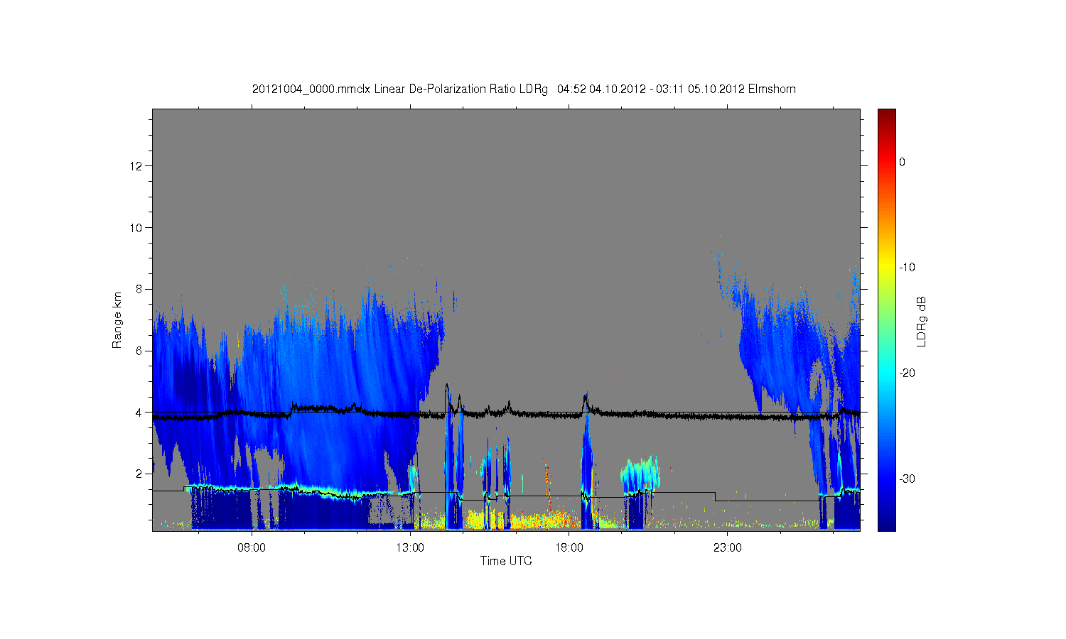Click the 6 km range tick label

tap(140, 351)
